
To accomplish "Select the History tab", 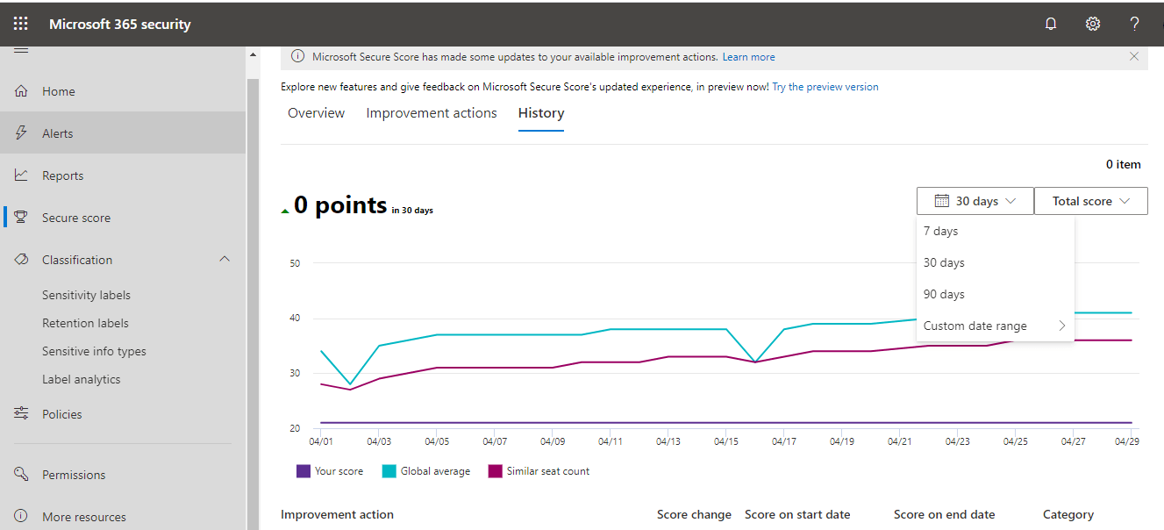I will coord(541,113).
